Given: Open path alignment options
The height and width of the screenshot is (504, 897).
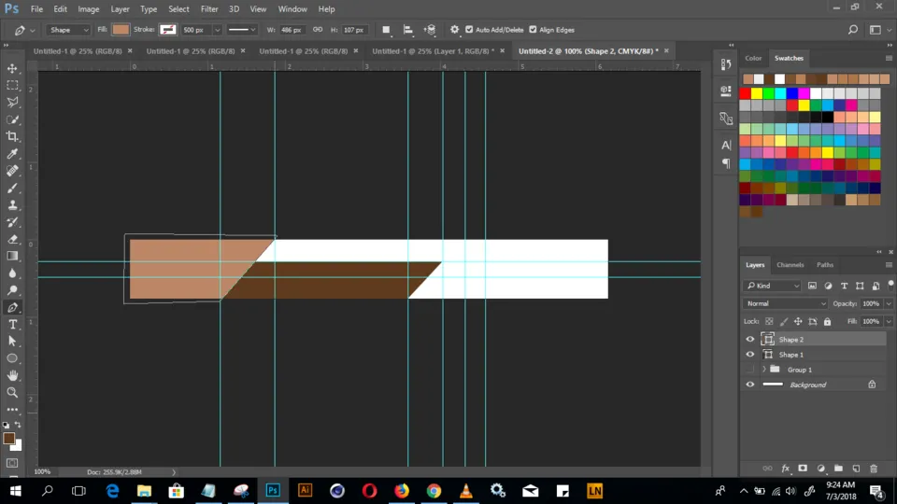Looking at the screenshot, I should pyautogui.click(x=408, y=30).
